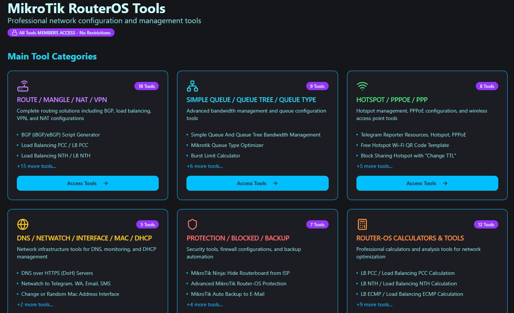The height and width of the screenshot is (313, 514).
Task: Select Load Balancing PCC / LB PCC
Action: pos(55,145)
